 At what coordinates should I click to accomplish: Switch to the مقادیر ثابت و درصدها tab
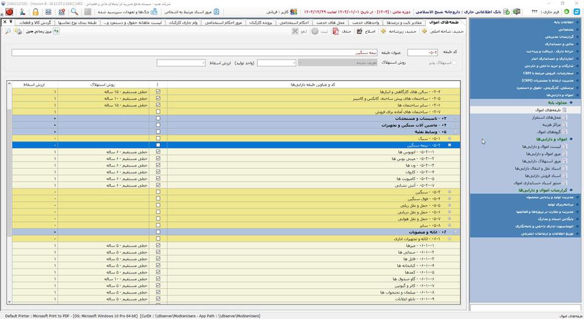tap(404, 22)
